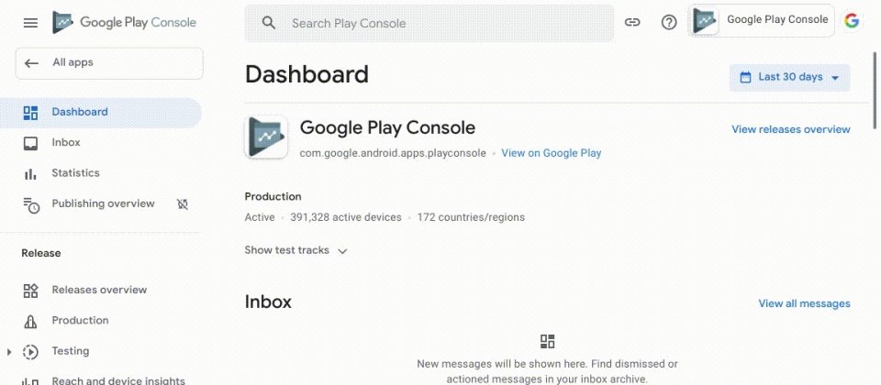
Task: Click the Inbox icon in sidebar
Action: [30, 143]
